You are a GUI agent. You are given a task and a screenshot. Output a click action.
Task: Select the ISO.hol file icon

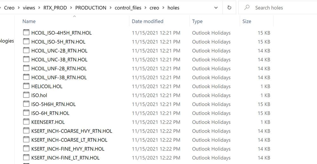26,95
